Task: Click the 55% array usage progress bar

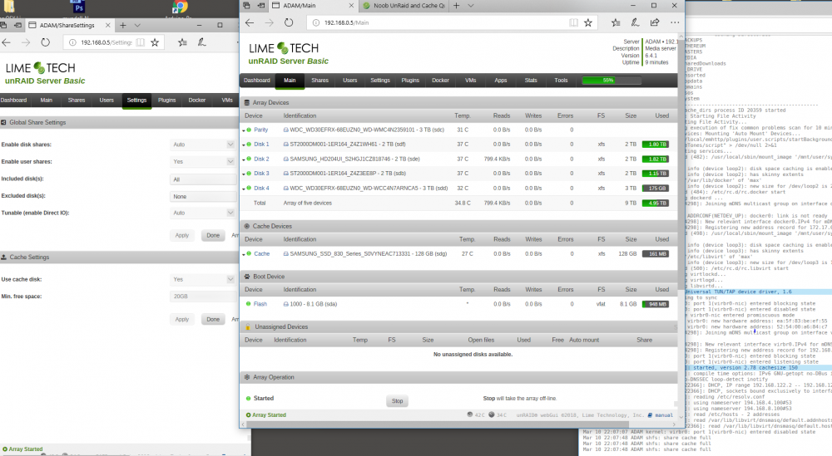Action: [612, 81]
